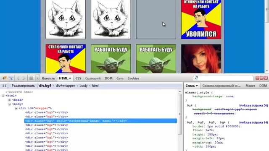The height and width of the screenshot is (151, 269).
Task: Click the head tag text
Action: point(18,100)
